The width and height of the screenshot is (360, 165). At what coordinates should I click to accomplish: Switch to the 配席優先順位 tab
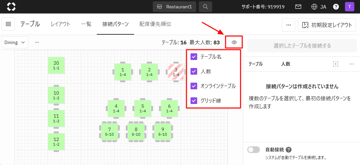(155, 24)
